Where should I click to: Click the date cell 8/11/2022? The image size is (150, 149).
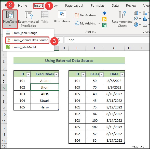tap(114, 101)
